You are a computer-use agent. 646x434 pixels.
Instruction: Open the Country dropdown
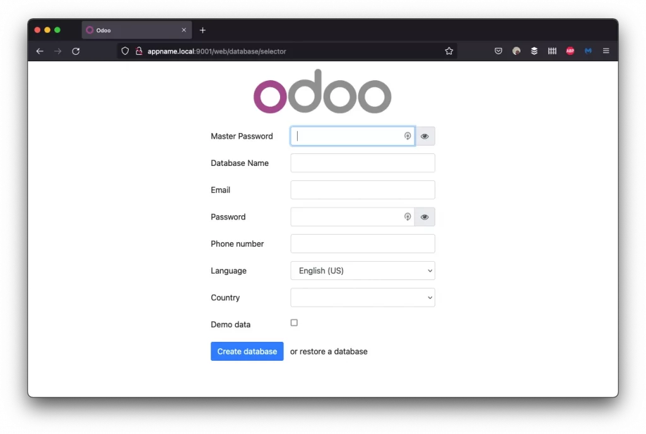pyautogui.click(x=363, y=297)
